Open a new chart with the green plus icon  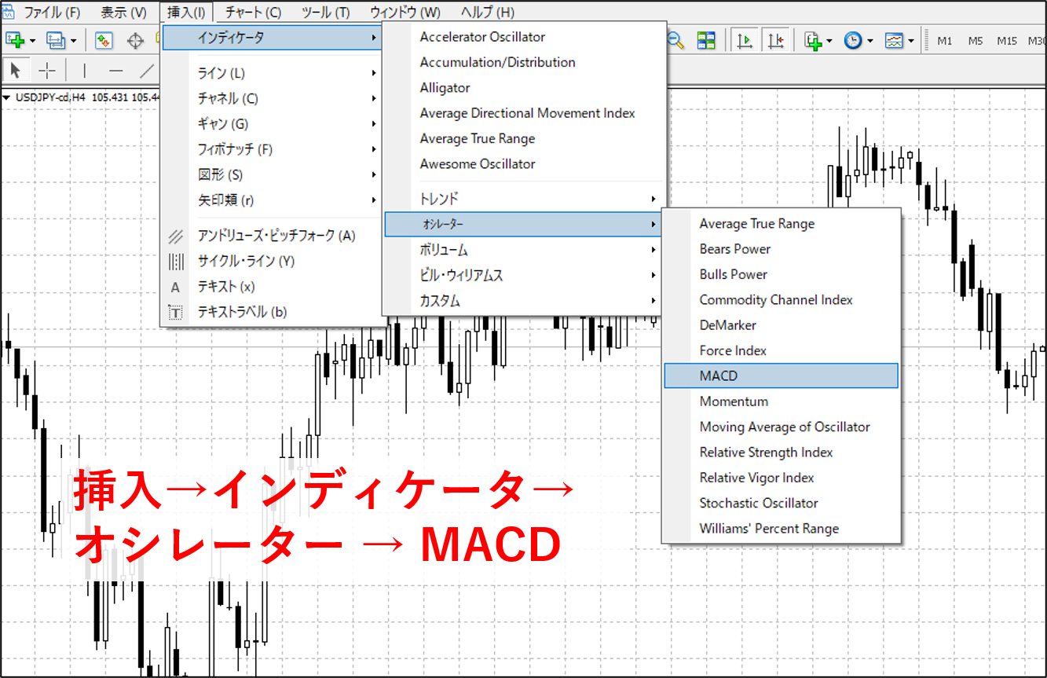(x=14, y=38)
